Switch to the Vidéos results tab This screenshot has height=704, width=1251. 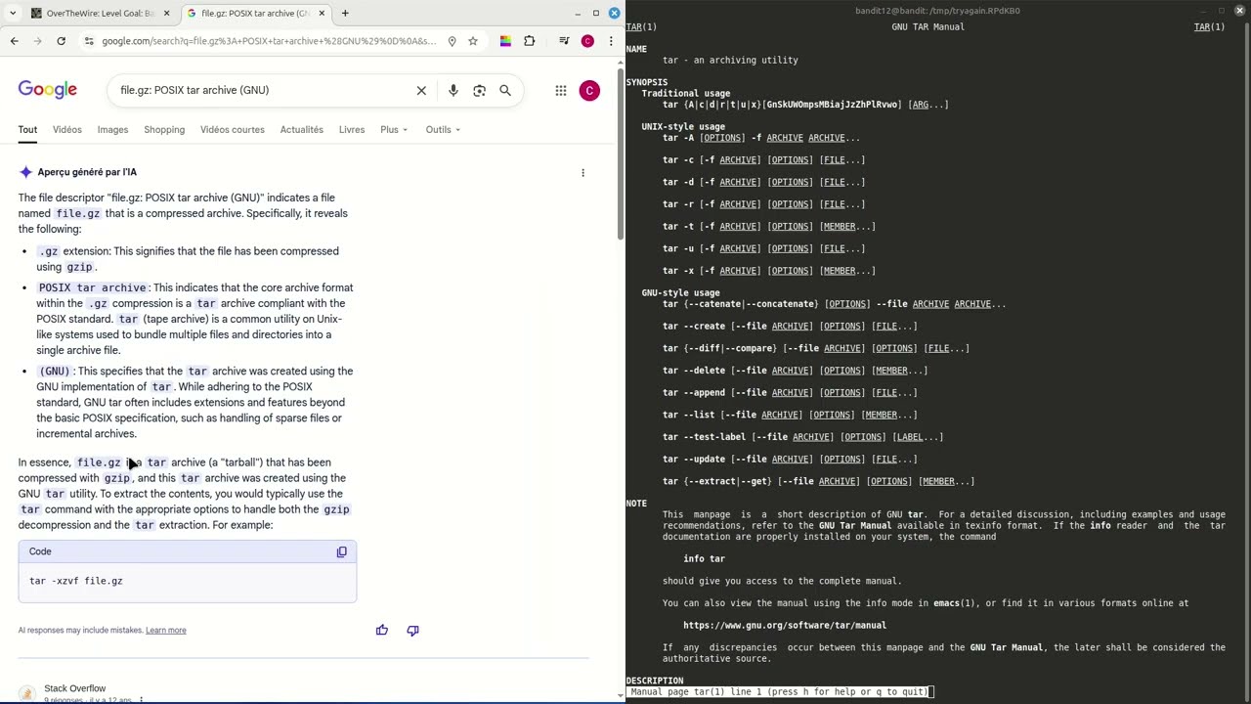[67, 130]
